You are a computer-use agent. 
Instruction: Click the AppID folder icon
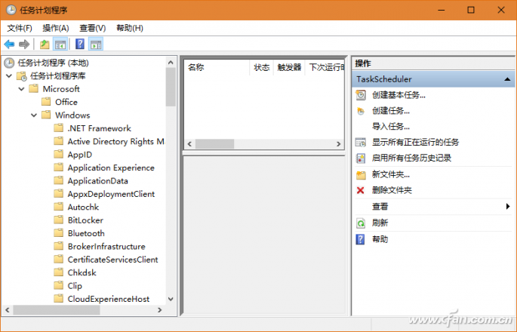(59, 154)
